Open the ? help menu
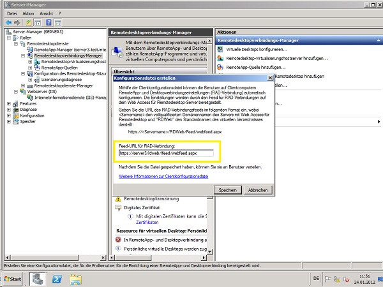383x287 pixels. (x=60, y=13)
